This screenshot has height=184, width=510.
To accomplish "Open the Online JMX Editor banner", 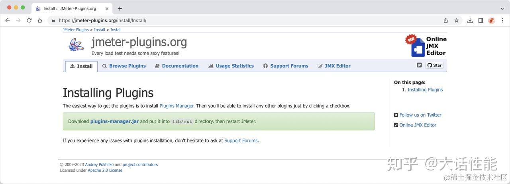I will [426, 46].
